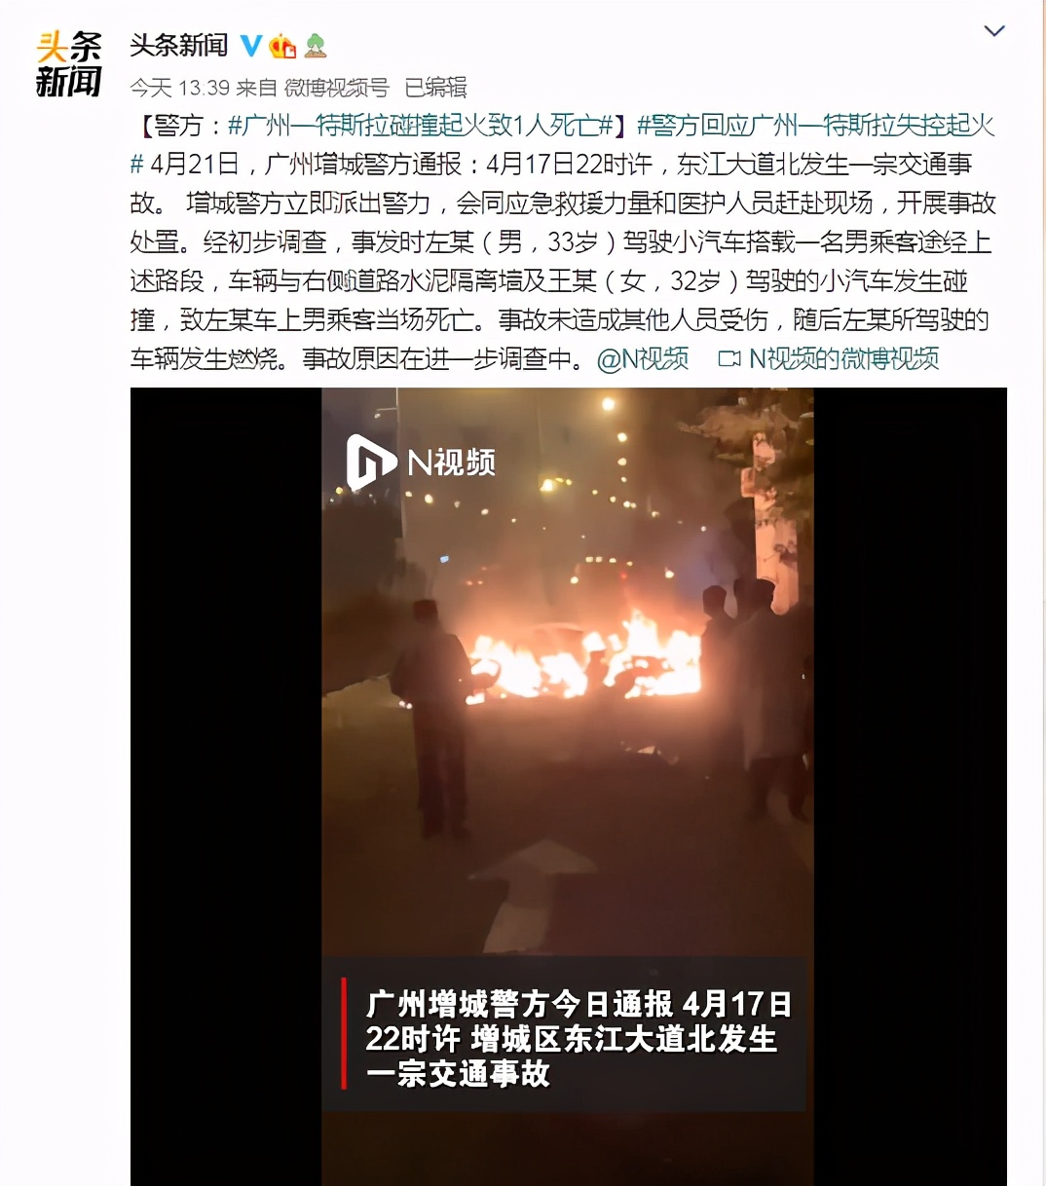The height and width of the screenshot is (1186, 1046).
Task: Open hashtag #广州一特斯拉碰撞起火致1人死亡#
Action: pos(420,126)
